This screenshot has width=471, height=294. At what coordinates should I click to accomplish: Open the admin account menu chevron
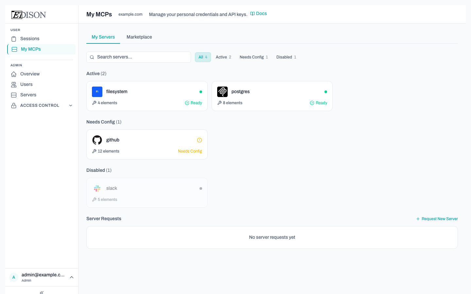72,277
